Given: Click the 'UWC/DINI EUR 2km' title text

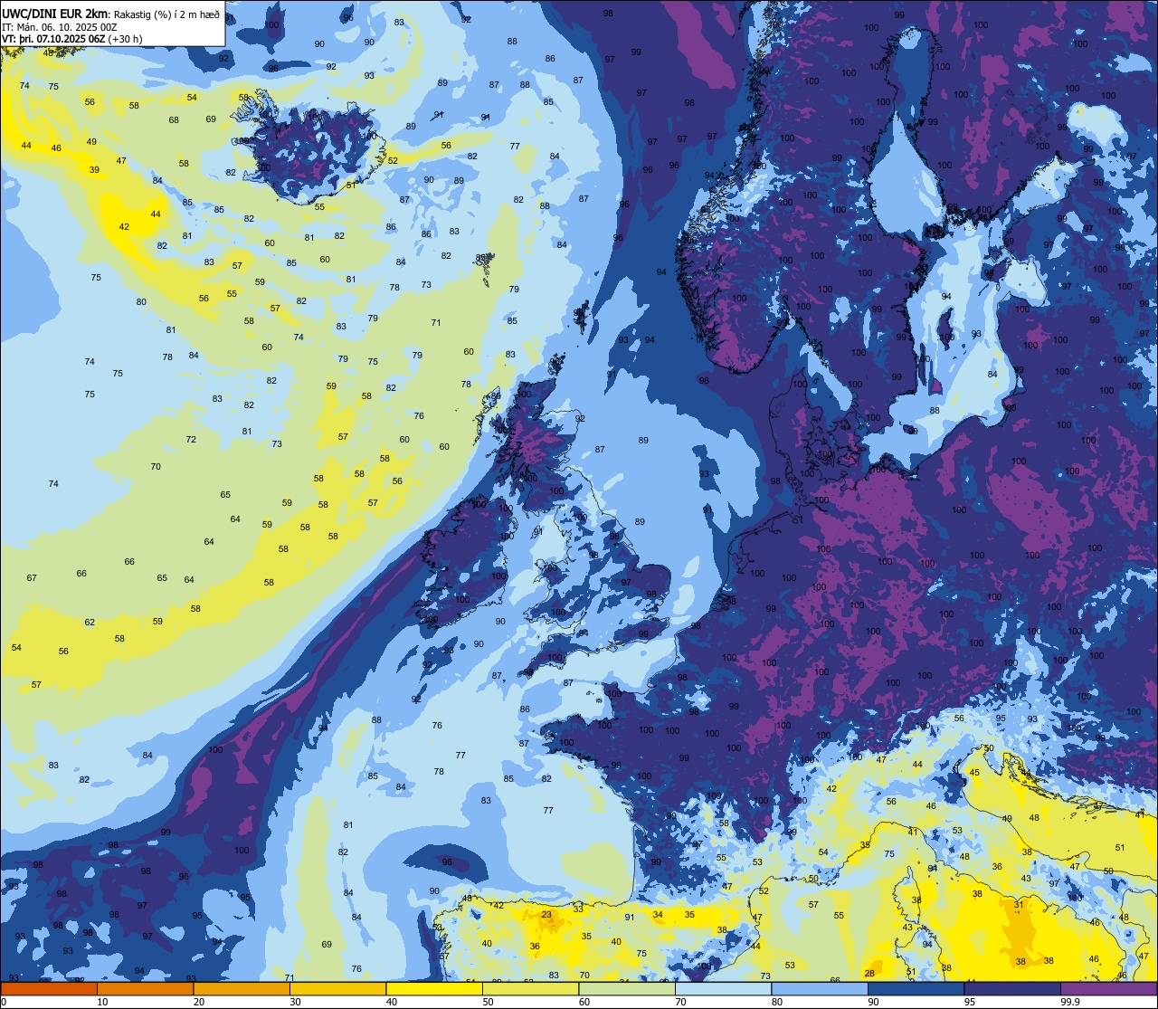Looking at the screenshot, I should point(55,12).
